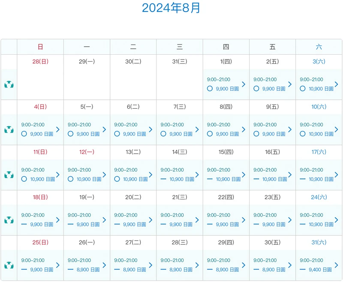Open the arrow chevron for August 1

[244, 84]
